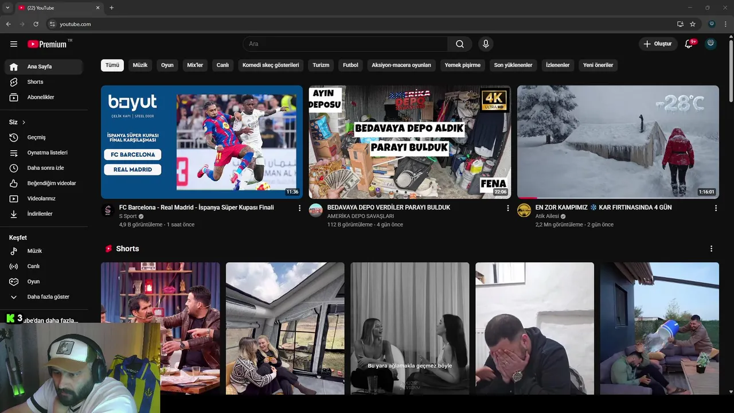Select the Müzik filter chip
This screenshot has width=734, height=413.
coord(140,65)
